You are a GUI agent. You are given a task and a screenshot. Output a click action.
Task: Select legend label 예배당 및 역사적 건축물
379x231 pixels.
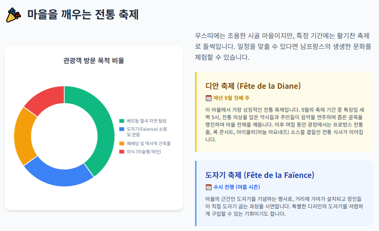[x=148, y=144]
